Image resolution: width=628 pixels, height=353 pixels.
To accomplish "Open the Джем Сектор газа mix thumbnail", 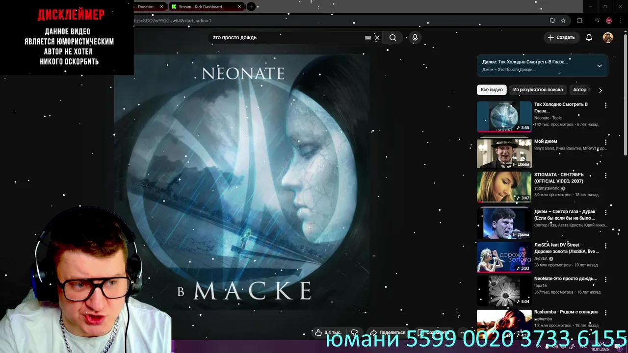I will pos(504,224).
